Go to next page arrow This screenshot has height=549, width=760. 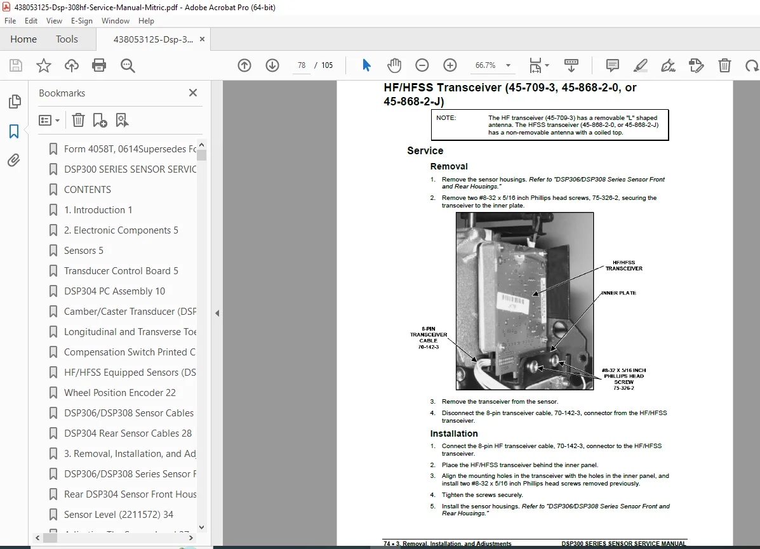point(272,65)
